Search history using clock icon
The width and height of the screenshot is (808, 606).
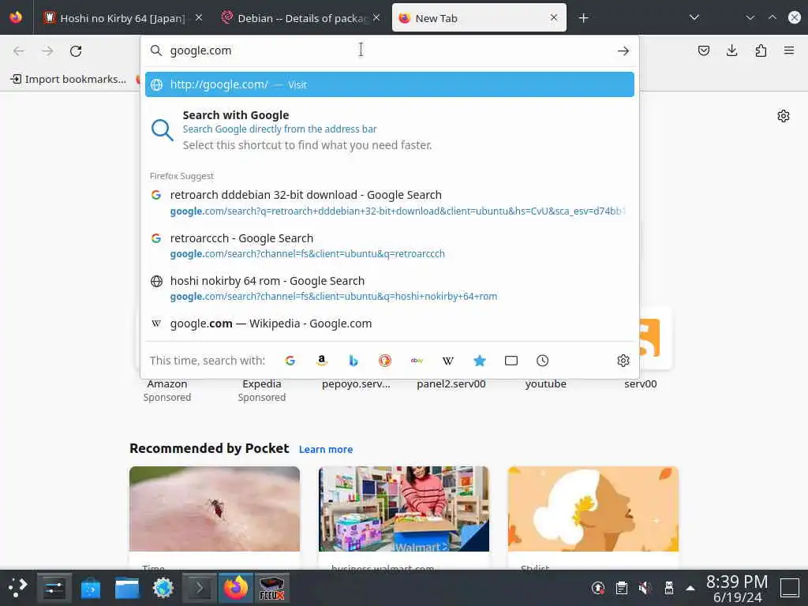pyautogui.click(x=542, y=361)
